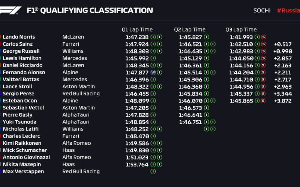Viewport: 300px width, 187px height.
Task: Click the red soft tyre icon for Ocon
Action: (263, 101)
